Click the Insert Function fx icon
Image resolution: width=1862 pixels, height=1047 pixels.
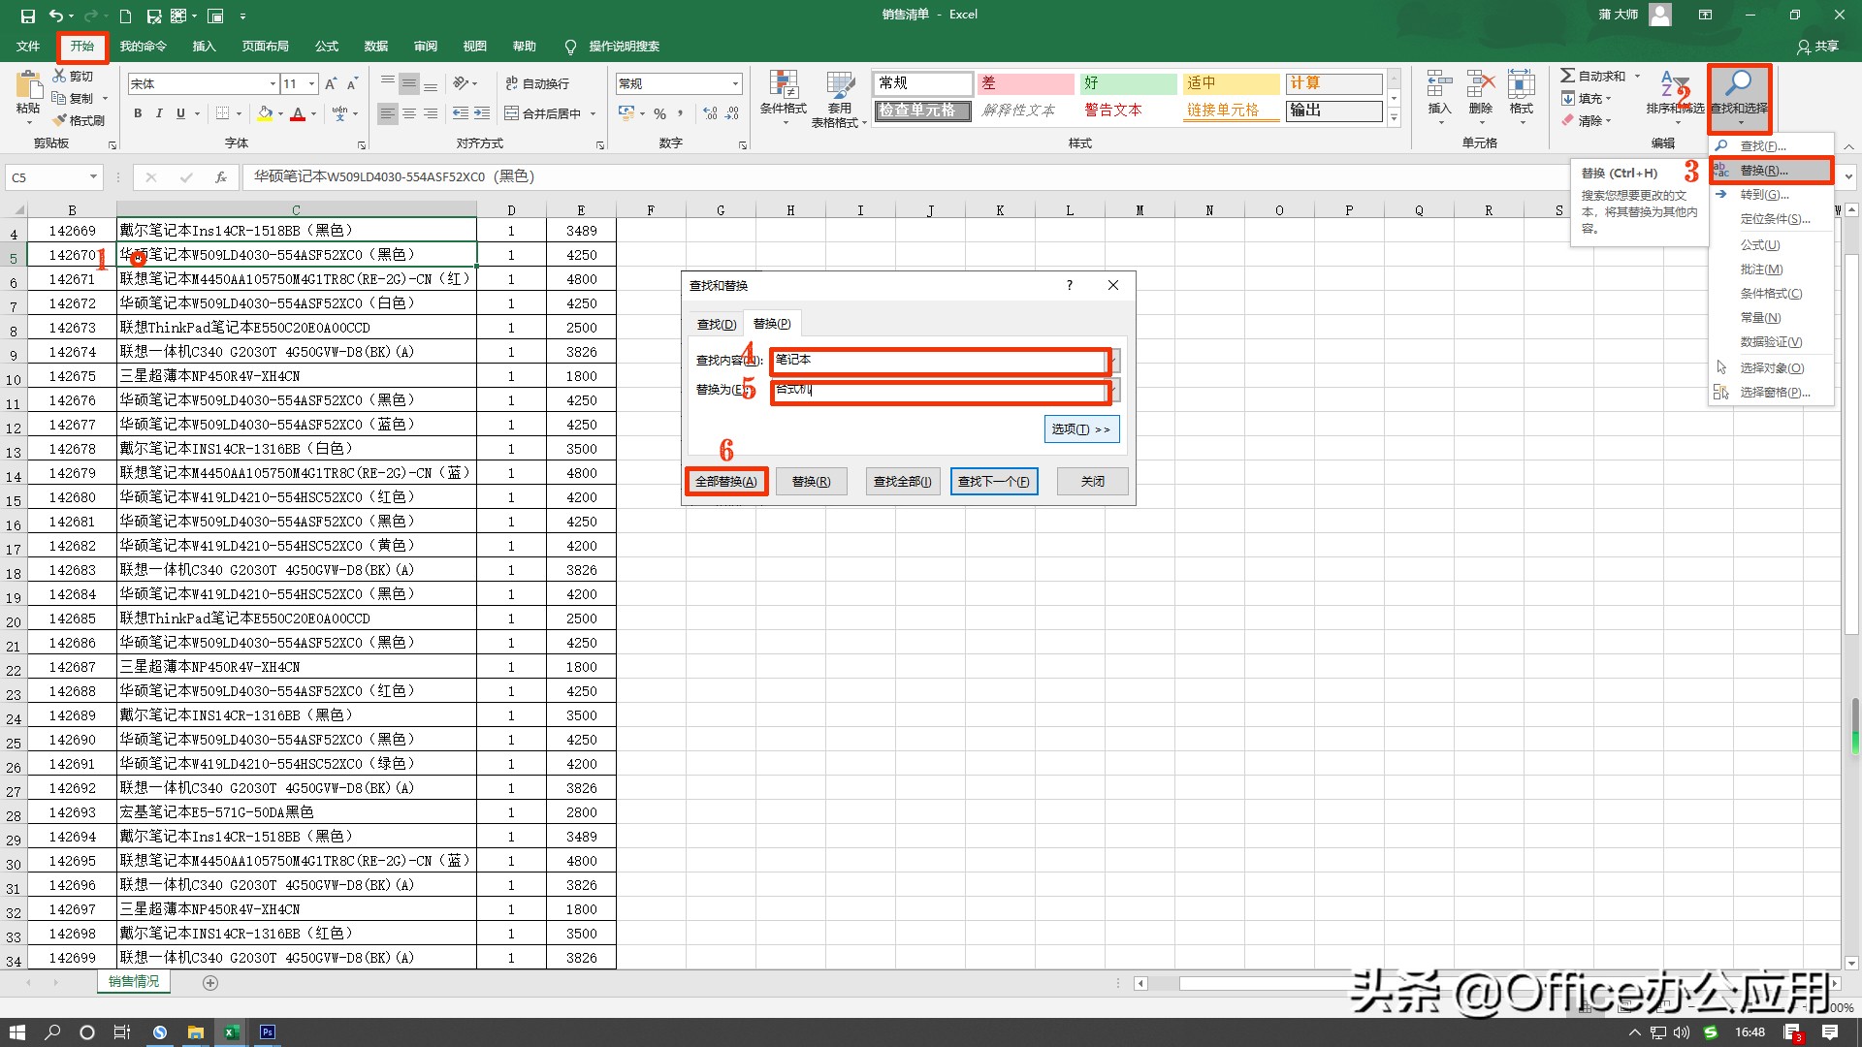coord(221,177)
